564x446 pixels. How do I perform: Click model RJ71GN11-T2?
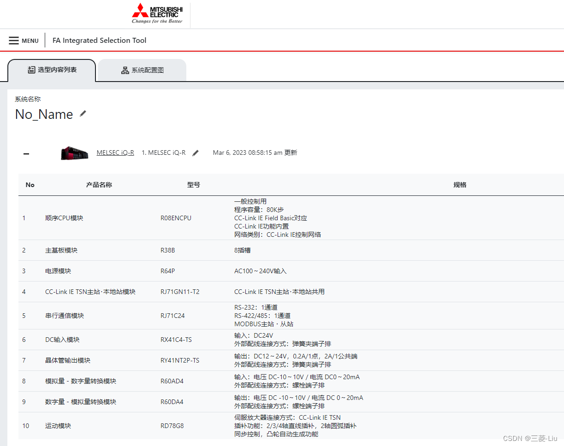[180, 292]
